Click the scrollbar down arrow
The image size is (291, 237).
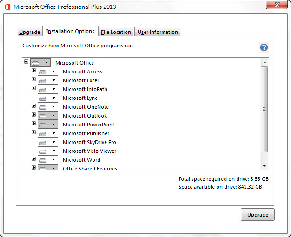pyautogui.click(x=265, y=166)
